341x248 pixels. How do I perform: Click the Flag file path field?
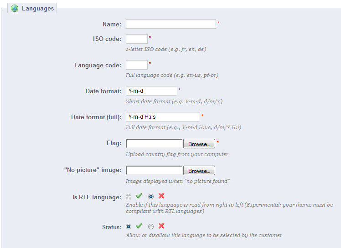click(154, 144)
